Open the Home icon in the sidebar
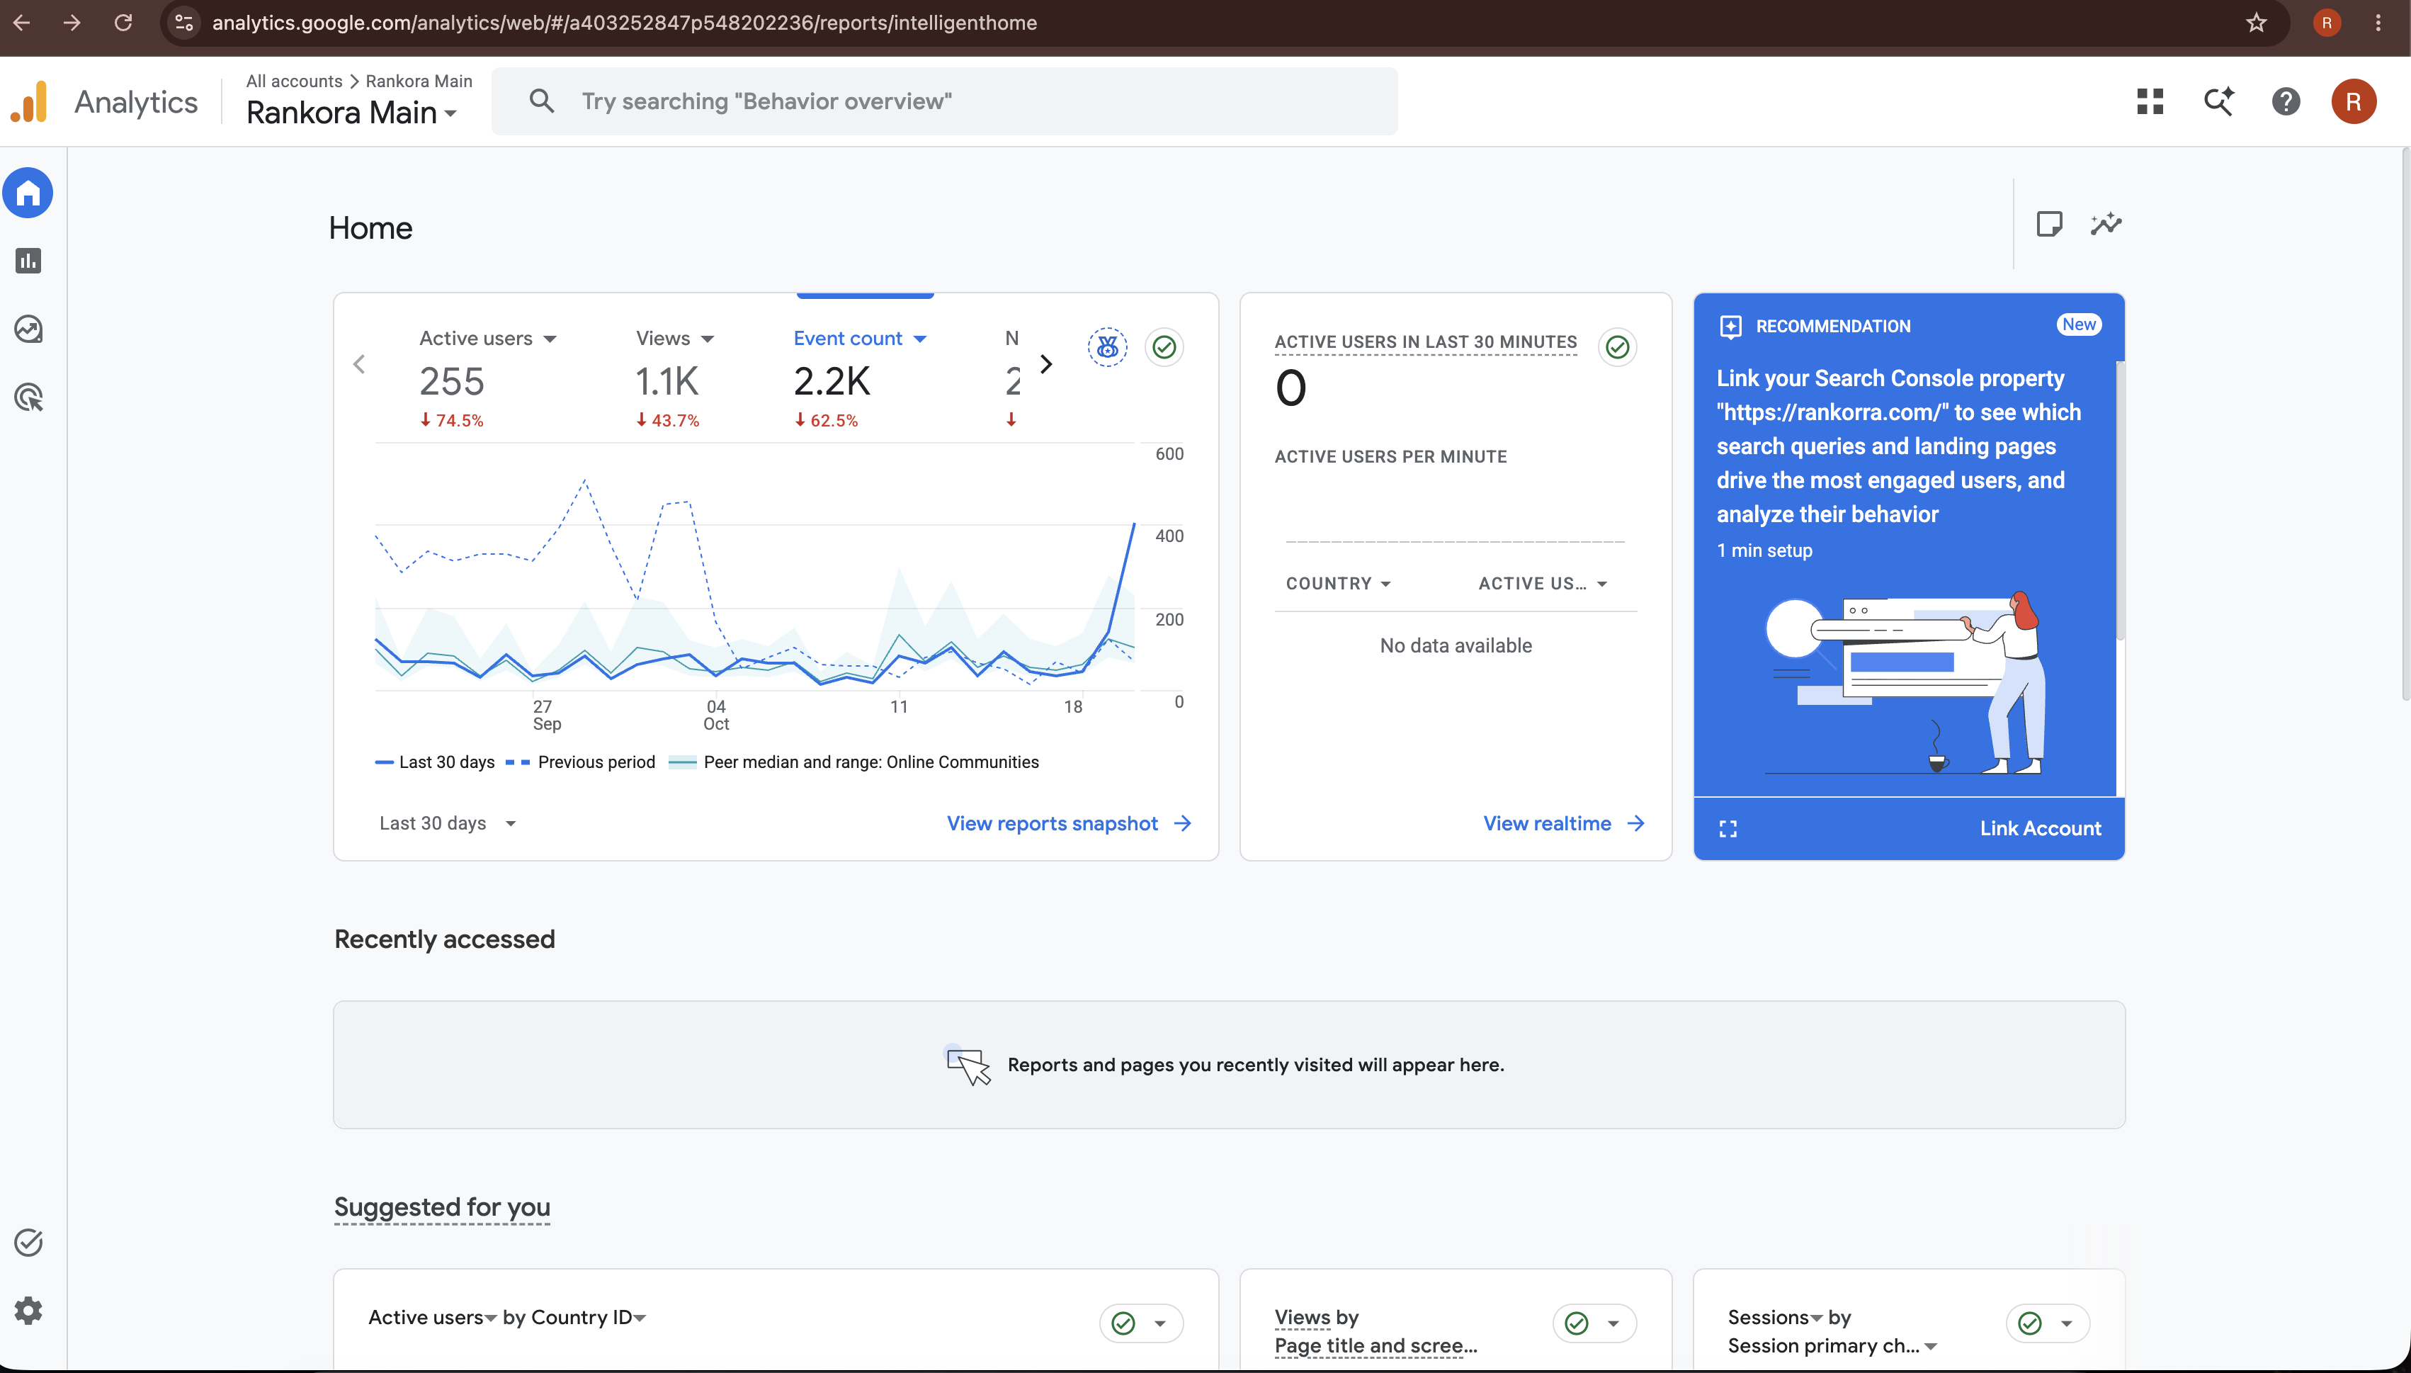This screenshot has height=1373, width=2411. [28, 193]
